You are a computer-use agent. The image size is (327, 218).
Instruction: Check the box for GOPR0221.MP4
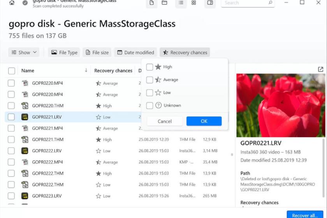click(x=11, y=128)
